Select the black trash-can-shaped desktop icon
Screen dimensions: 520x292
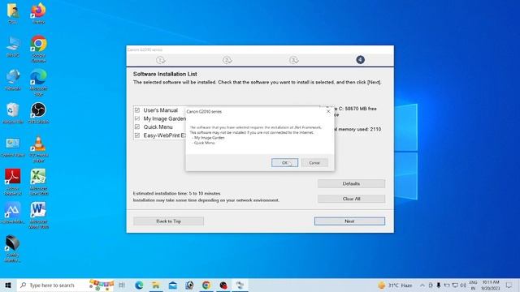pos(13,248)
